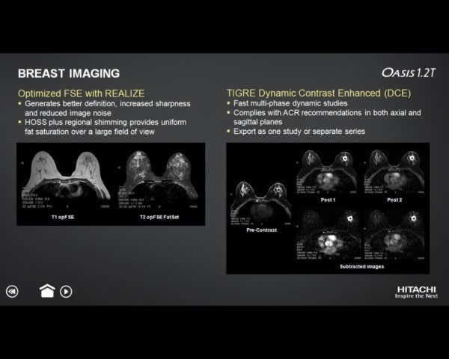Open the T1 opFSE breast image
Image resolution: width=449 pixels, height=359 pixels.
(x=66, y=179)
